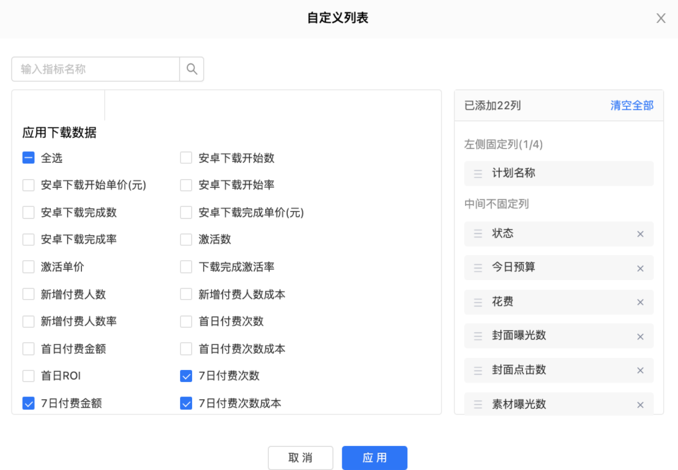
Task: Uncheck the 7日付费次数成本 checkbox
Action: 186,403
